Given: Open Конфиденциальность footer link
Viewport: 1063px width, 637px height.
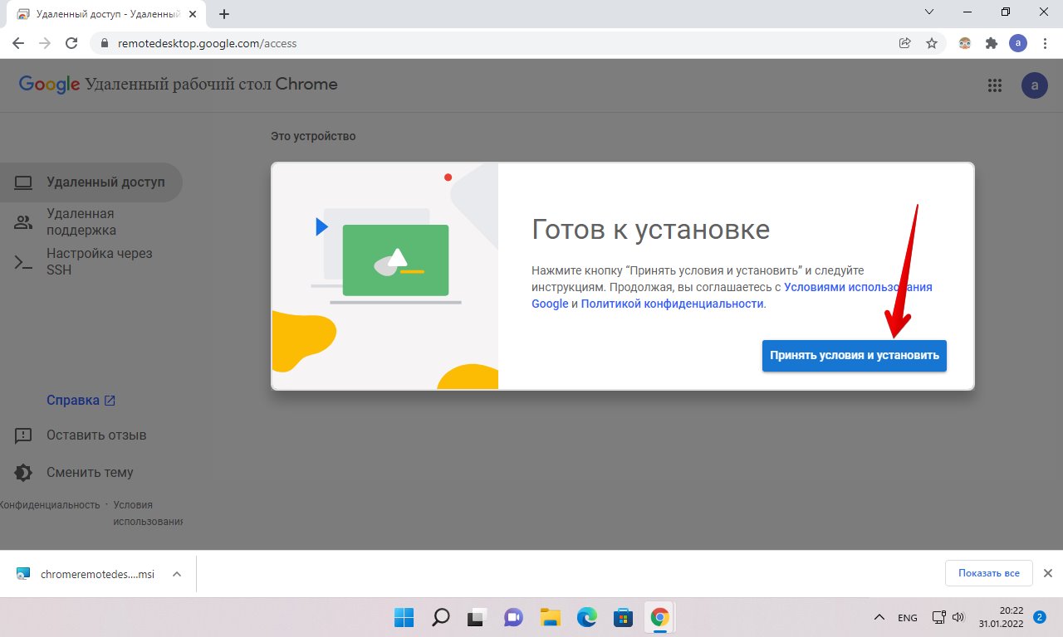Looking at the screenshot, I should (x=50, y=504).
